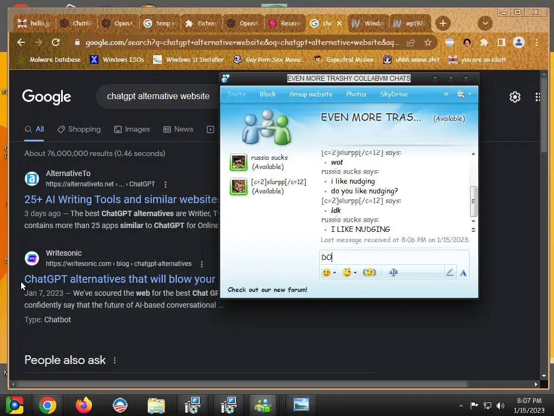Click Block in Messenger toolbar
The width and height of the screenshot is (554, 416).
click(x=267, y=94)
